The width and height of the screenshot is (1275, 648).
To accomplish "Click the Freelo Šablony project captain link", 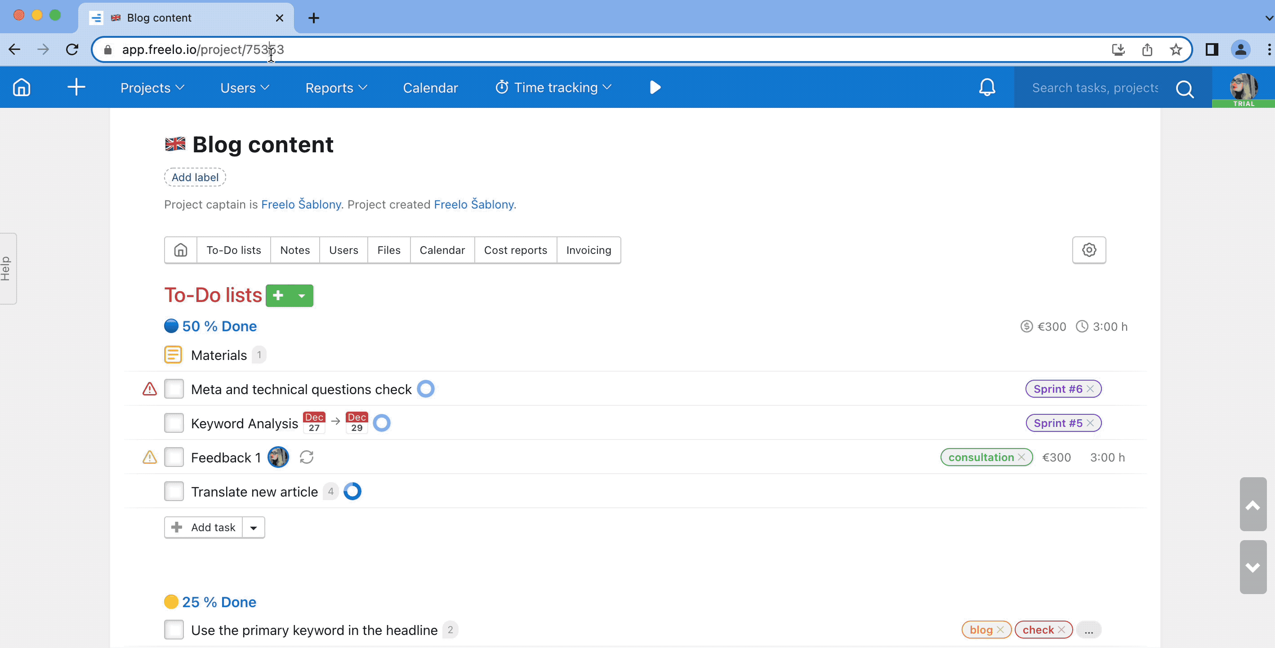I will click(300, 204).
